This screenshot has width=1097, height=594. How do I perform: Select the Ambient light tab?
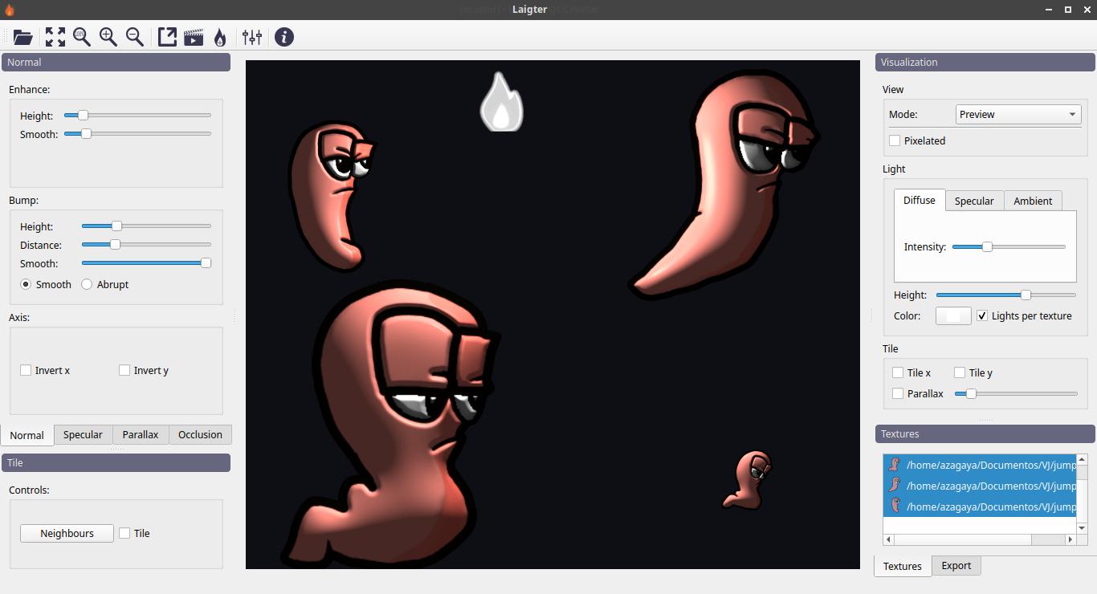(1033, 201)
